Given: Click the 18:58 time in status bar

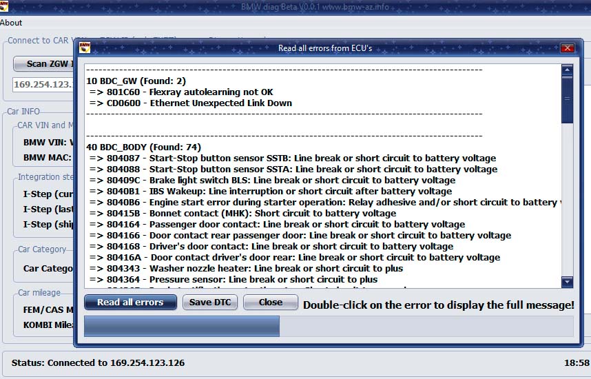Looking at the screenshot, I should [x=577, y=362].
